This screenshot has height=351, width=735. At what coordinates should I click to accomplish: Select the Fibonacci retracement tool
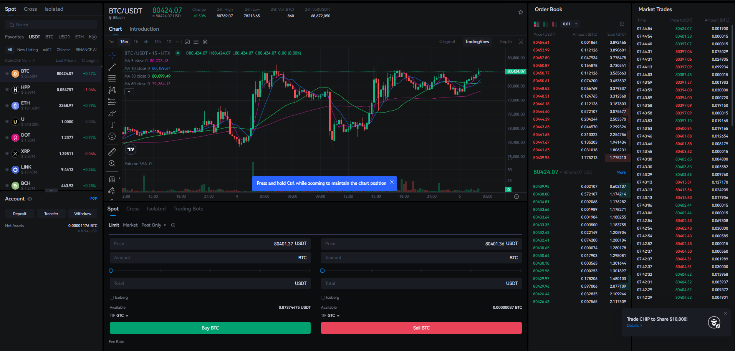(x=112, y=79)
